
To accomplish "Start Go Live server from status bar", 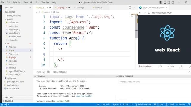I will [158, 104].
